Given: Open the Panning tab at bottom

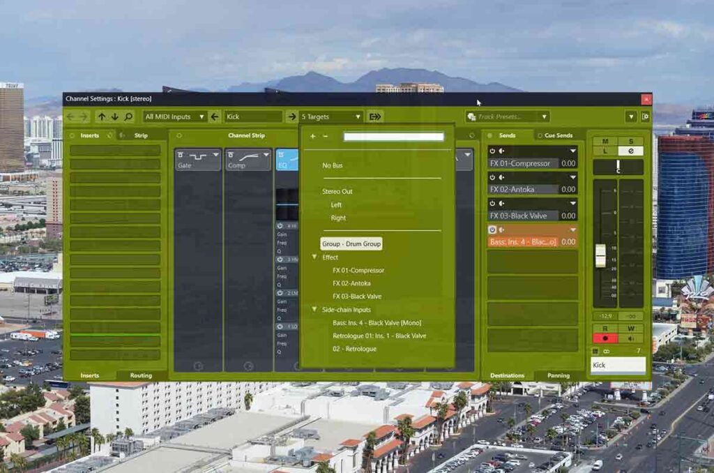Looking at the screenshot, I should point(558,375).
